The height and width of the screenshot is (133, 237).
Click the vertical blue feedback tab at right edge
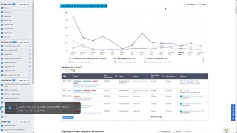pos(233,112)
